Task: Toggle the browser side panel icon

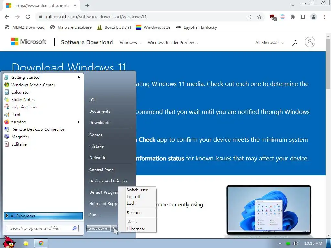Action: tap(303, 17)
